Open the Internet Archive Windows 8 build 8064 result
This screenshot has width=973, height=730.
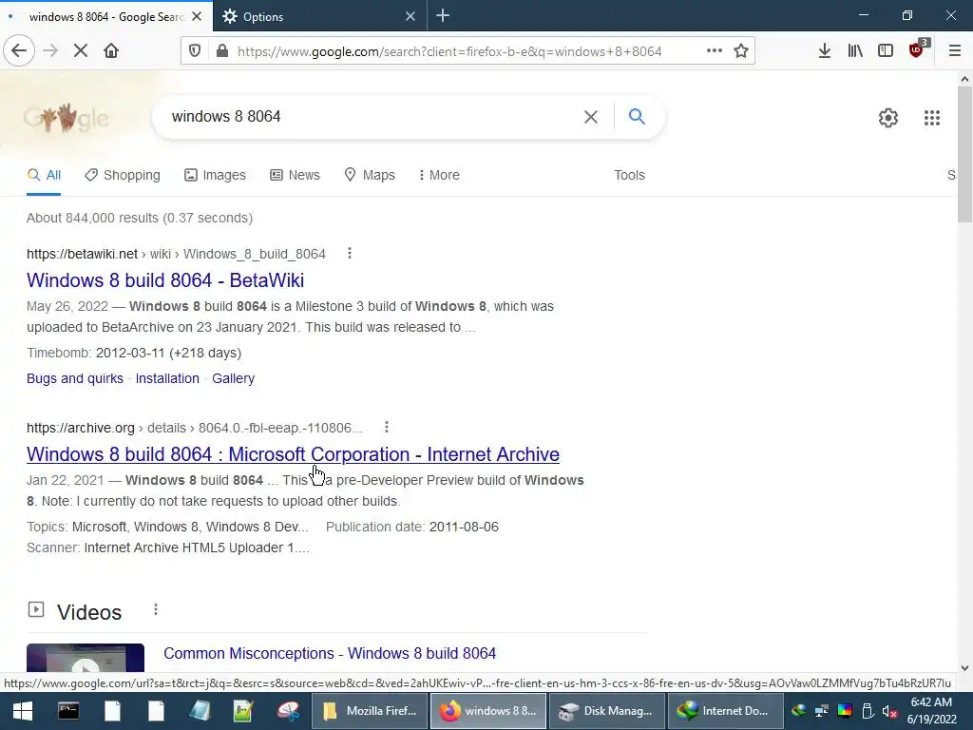pos(293,453)
